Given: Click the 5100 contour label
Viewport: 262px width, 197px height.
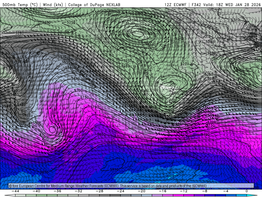Looking at the screenshot, I should click(x=152, y=45).
